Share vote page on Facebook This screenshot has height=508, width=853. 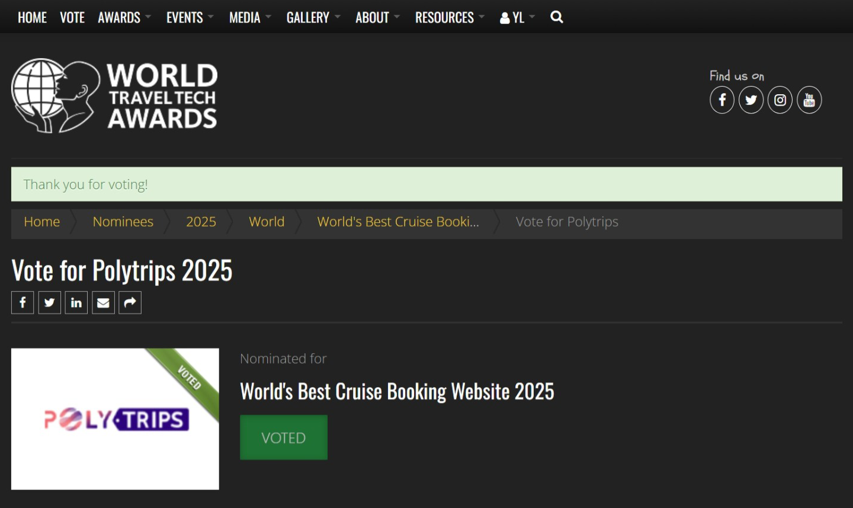point(23,303)
